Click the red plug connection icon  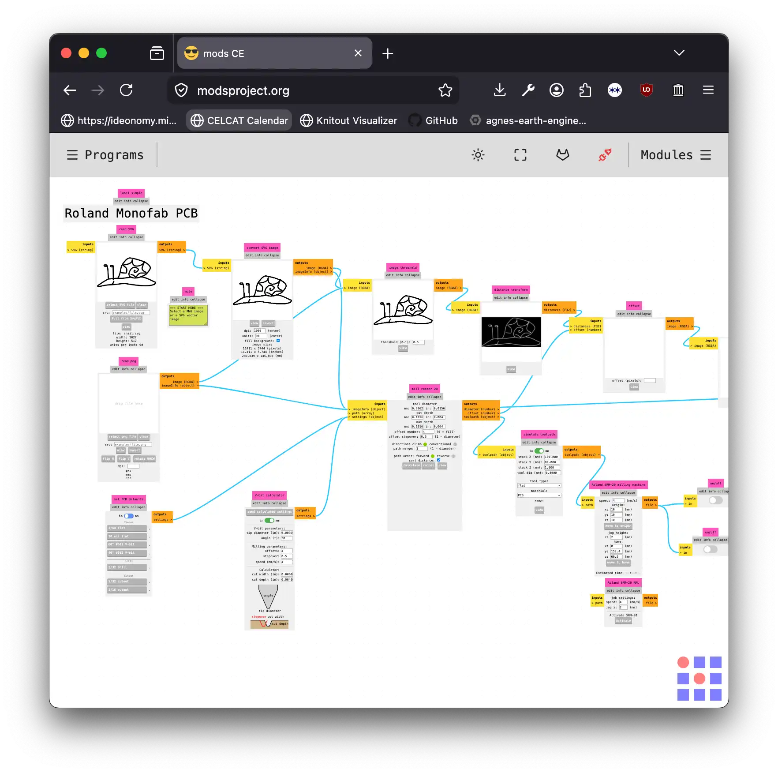click(605, 155)
